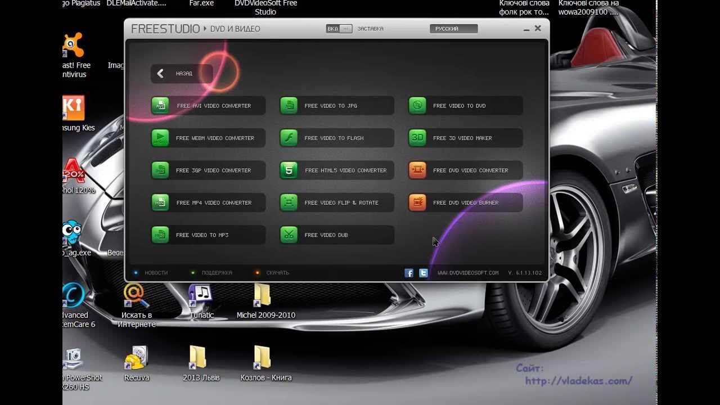
Task: Click the back arrow icon
Action: [160, 74]
